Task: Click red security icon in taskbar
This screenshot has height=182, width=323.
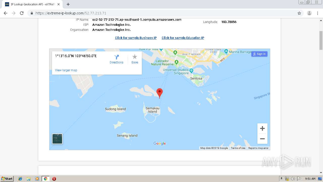Action: [x=54, y=179]
